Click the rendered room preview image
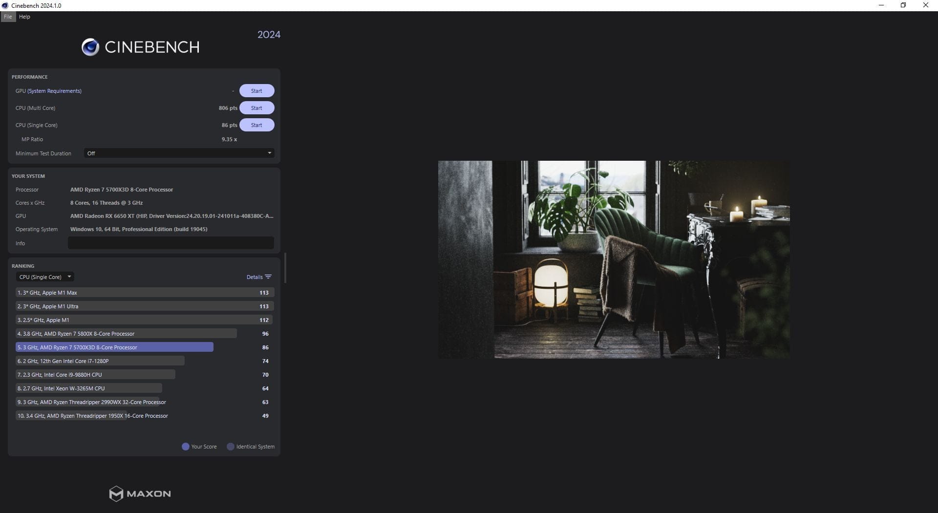 coord(614,259)
